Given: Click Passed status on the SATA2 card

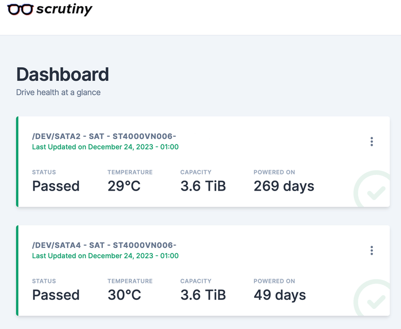Looking at the screenshot, I should click(x=56, y=186).
